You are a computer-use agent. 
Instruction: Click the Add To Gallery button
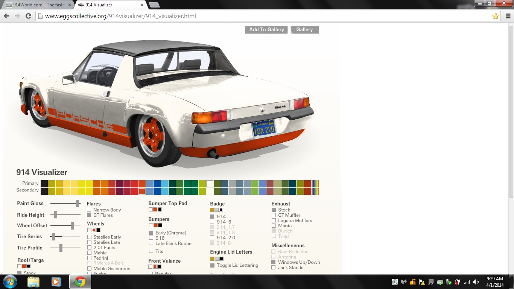click(x=266, y=30)
